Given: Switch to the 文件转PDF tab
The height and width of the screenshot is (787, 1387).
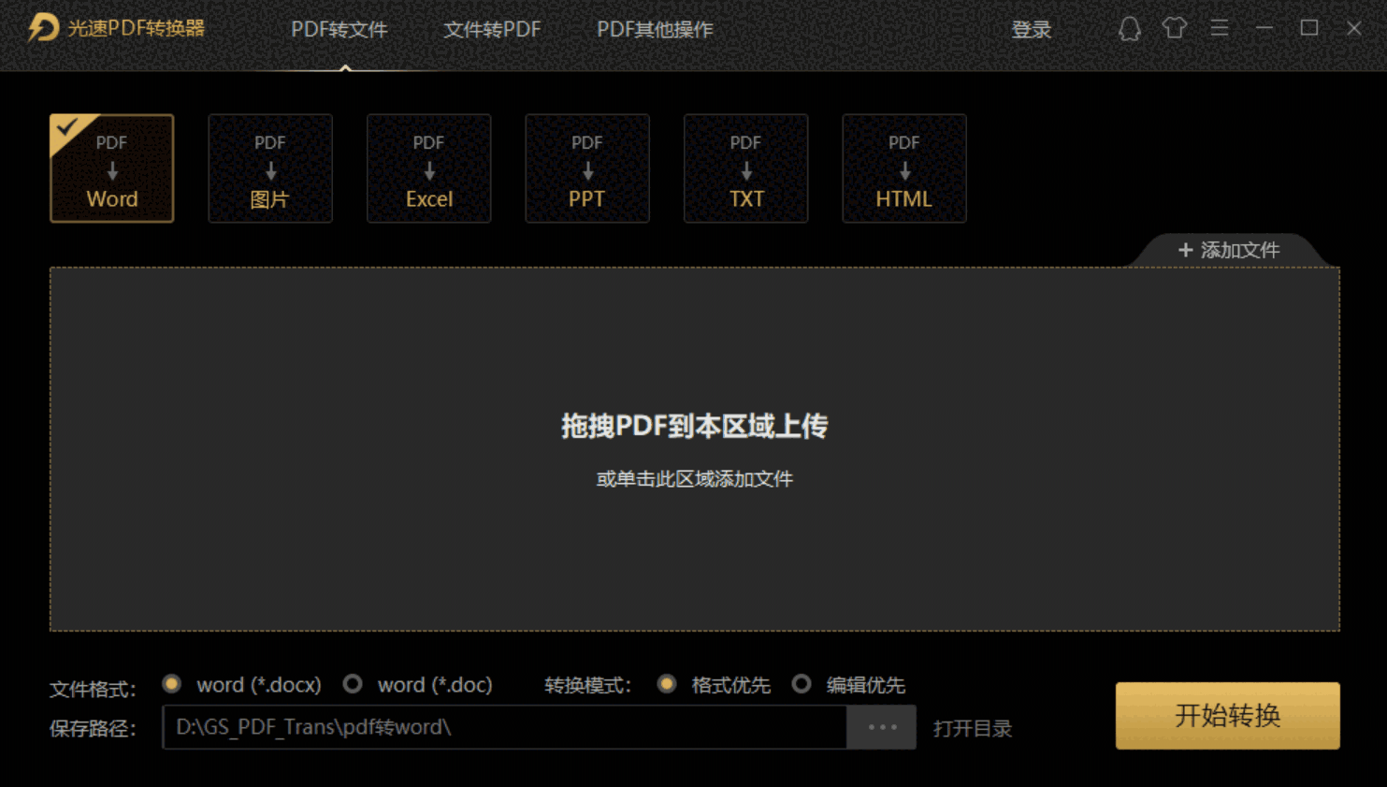Looking at the screenshot, I should click(492, 30).
